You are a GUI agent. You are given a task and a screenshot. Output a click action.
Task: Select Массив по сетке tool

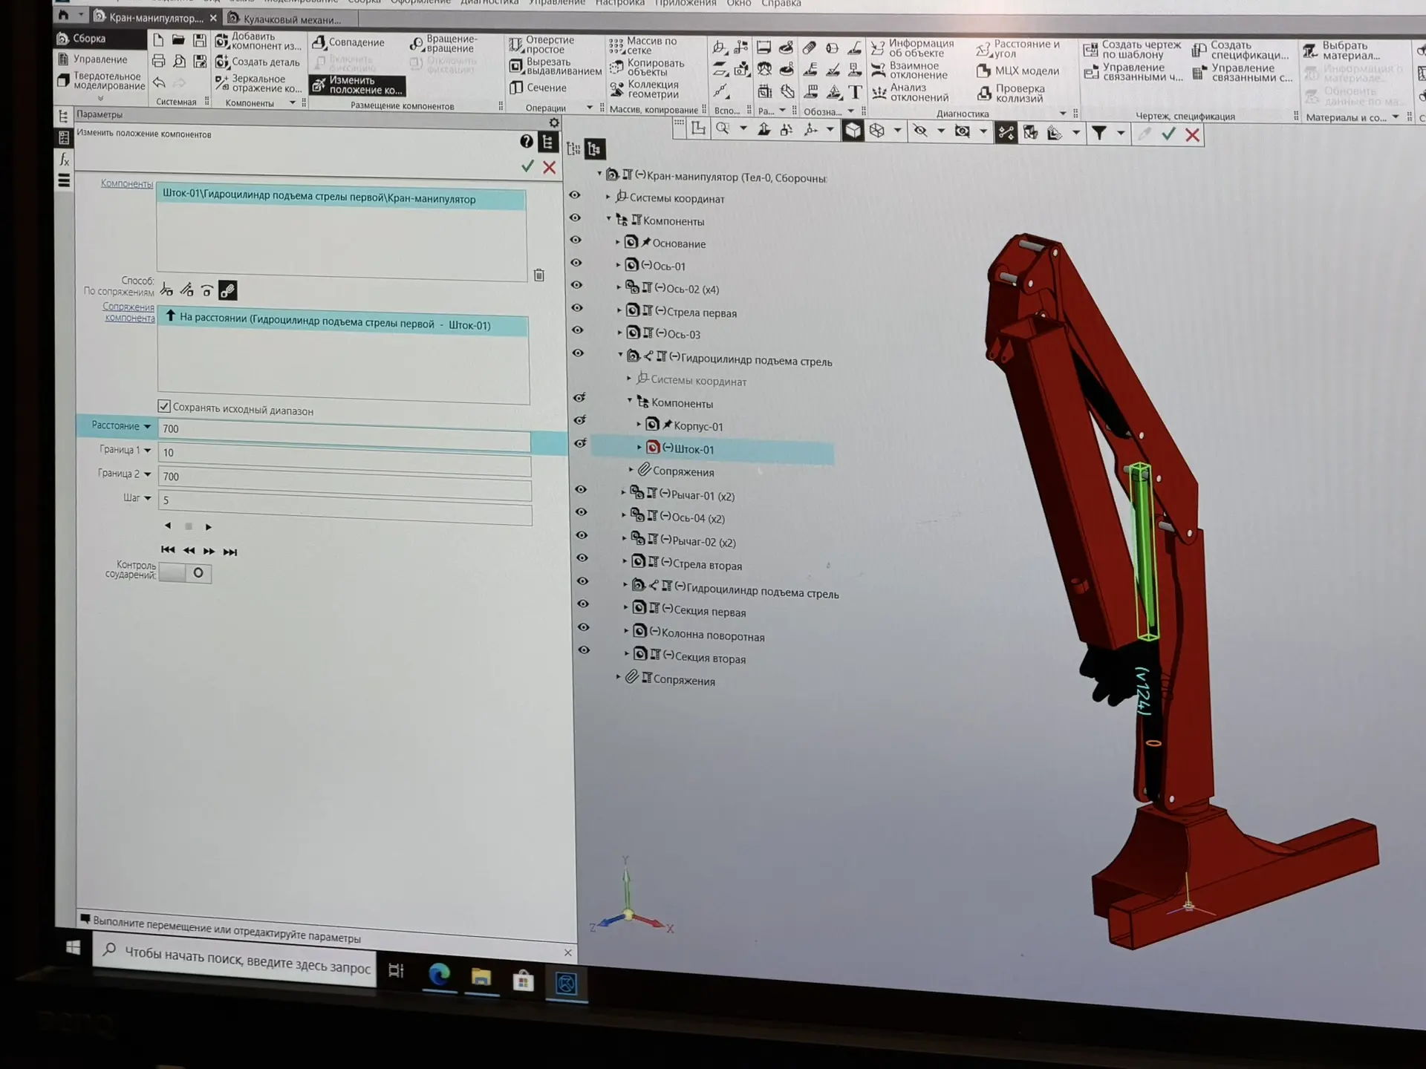click(x=642, y=46)
